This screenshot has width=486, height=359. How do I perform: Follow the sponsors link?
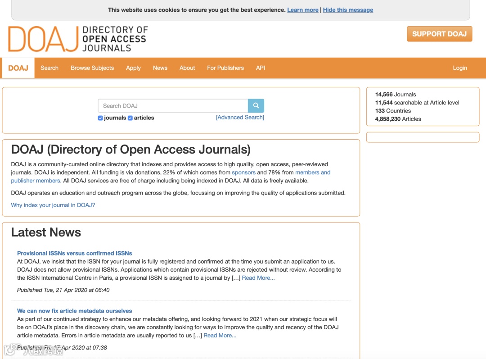click(243, 173)
